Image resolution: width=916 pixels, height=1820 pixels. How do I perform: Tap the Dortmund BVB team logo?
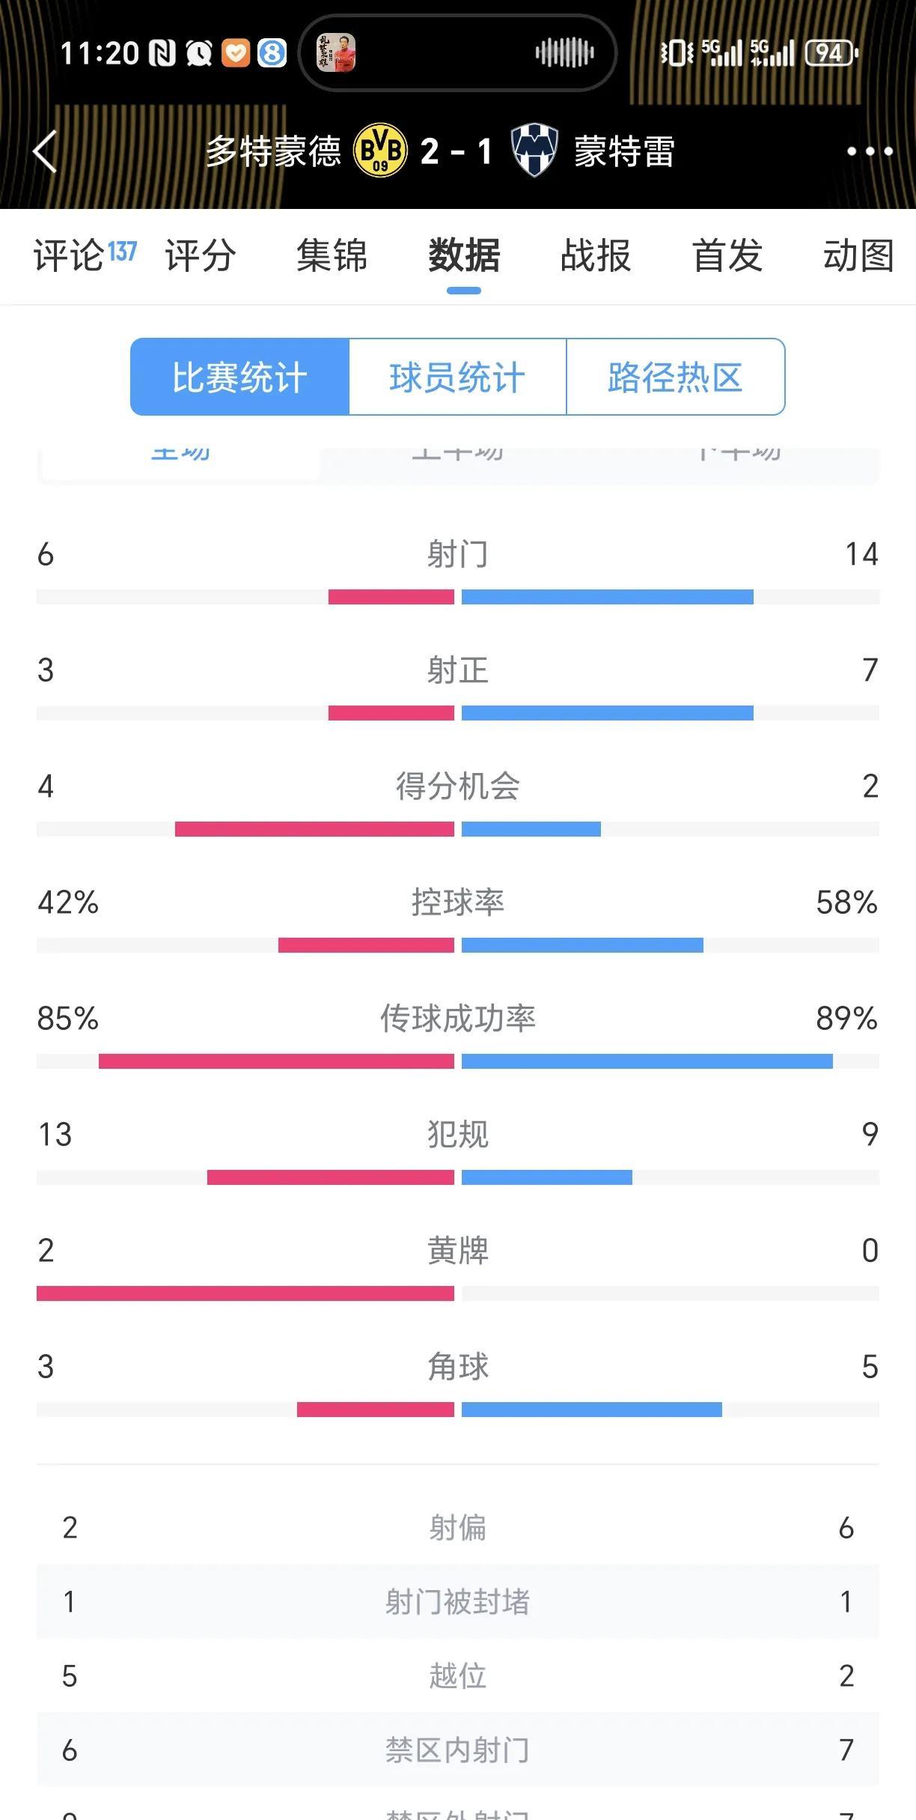click(x=381, y=151)
